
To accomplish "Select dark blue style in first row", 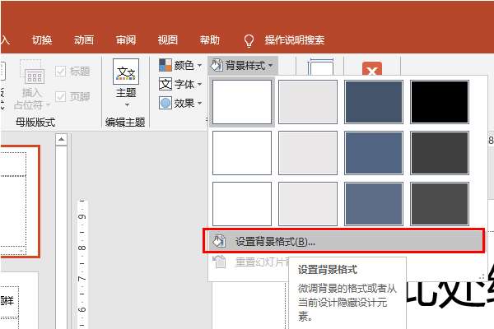I will (374, 102).
